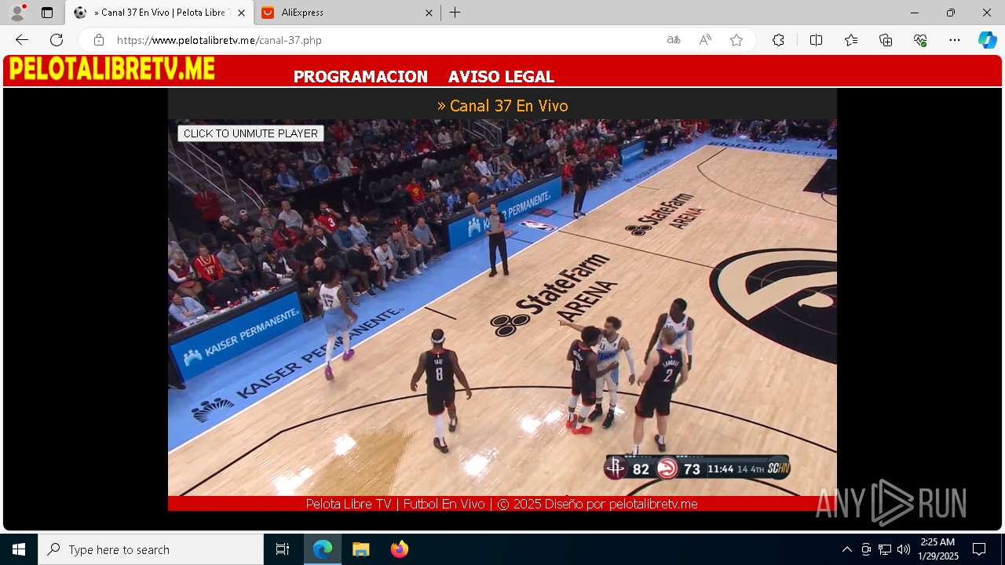This screenshot has height=565, width=1005.
Task: Show hidden system tray icons
Action: point(846,549)
